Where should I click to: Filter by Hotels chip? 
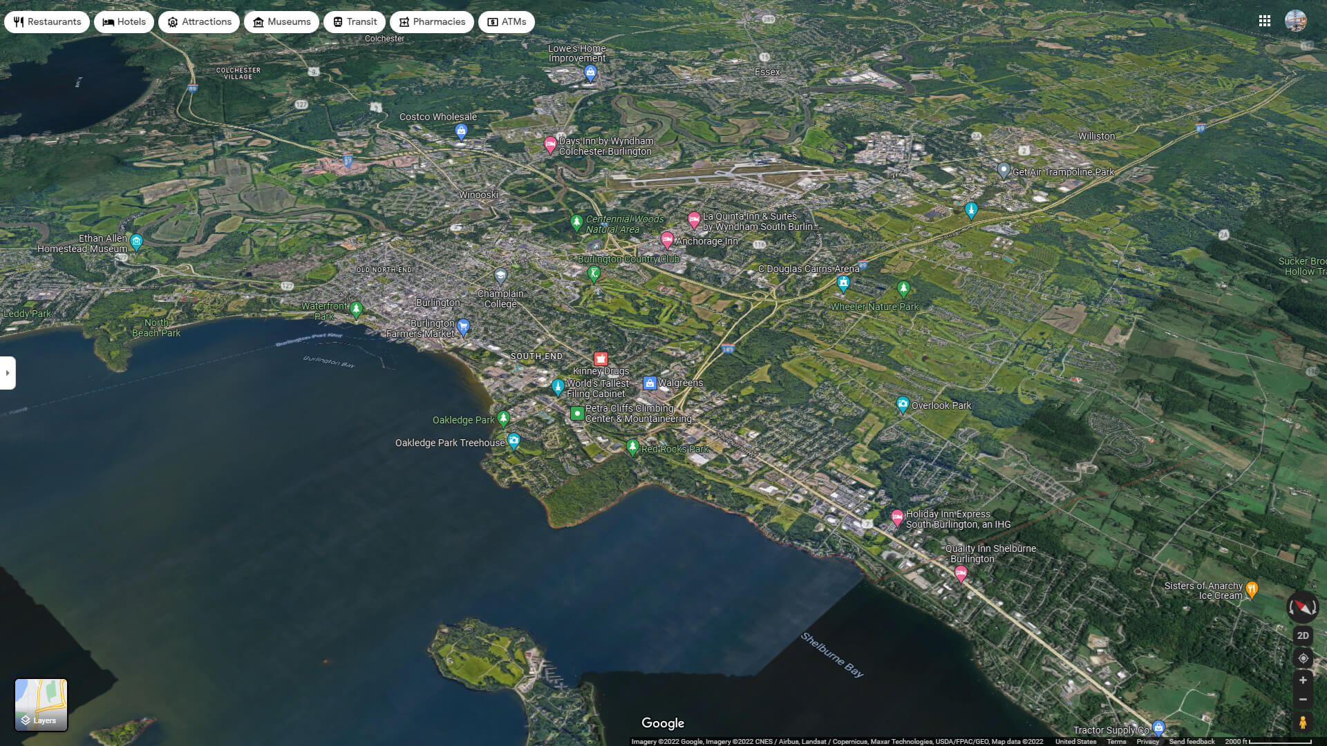pyautogui.click(x=124, y=22)
